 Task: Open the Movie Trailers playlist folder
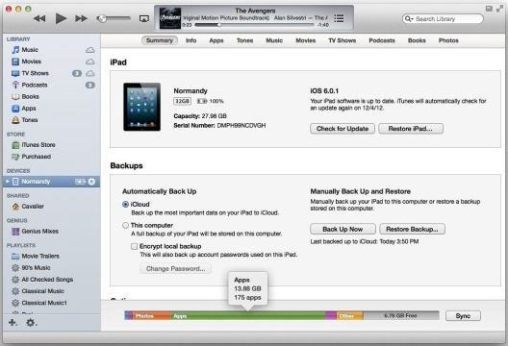pyautogui.click(x=40, y=256)
